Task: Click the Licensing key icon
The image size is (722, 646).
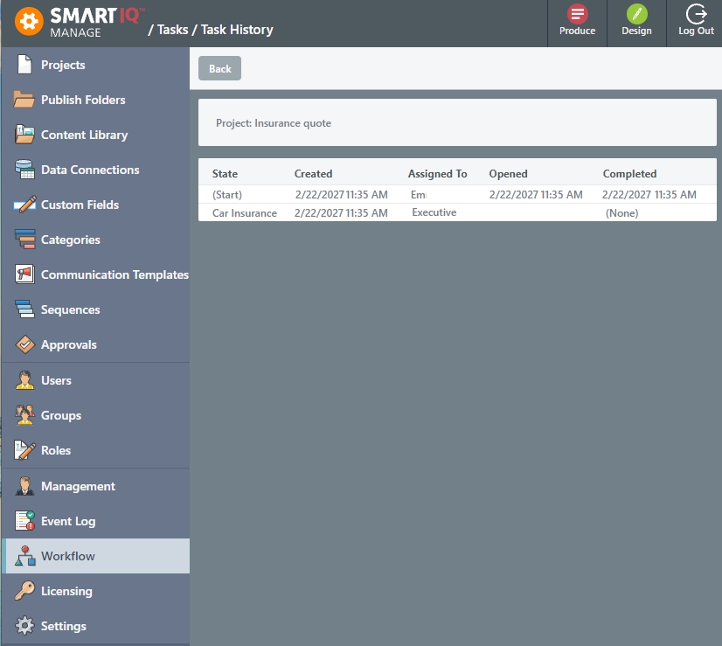Action: (x=24, y=591)
